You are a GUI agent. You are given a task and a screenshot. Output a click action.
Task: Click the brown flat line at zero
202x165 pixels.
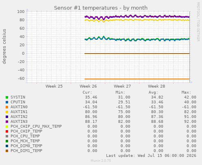click(137, 54)
